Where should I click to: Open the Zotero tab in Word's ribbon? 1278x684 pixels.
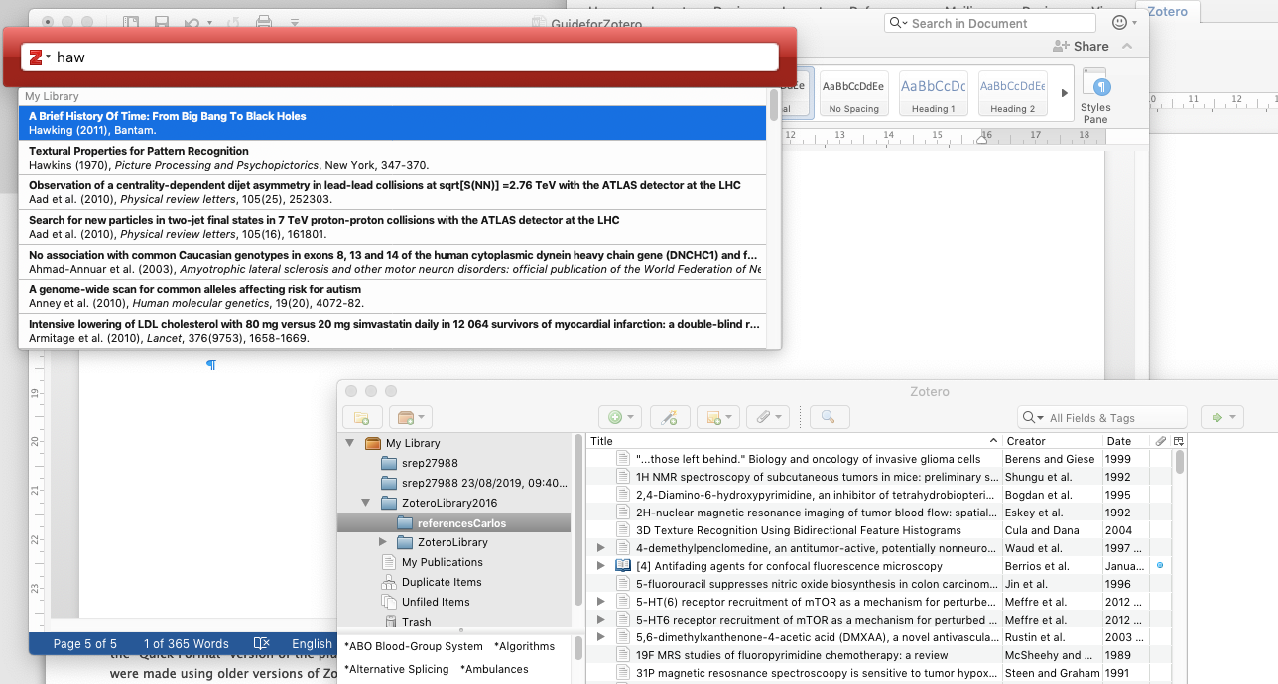pyautogui.click(x=1169, y=12)
